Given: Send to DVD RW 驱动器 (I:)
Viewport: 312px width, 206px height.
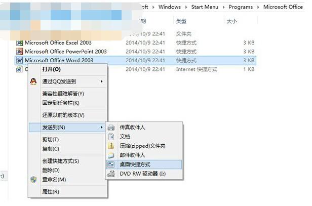Looking at the screenshot, I should pyautogui.click(x=143, y=174).
